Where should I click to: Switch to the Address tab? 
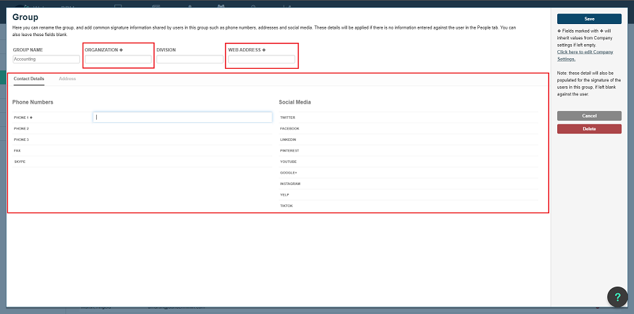pyautogui.click(x=67, y=79)
